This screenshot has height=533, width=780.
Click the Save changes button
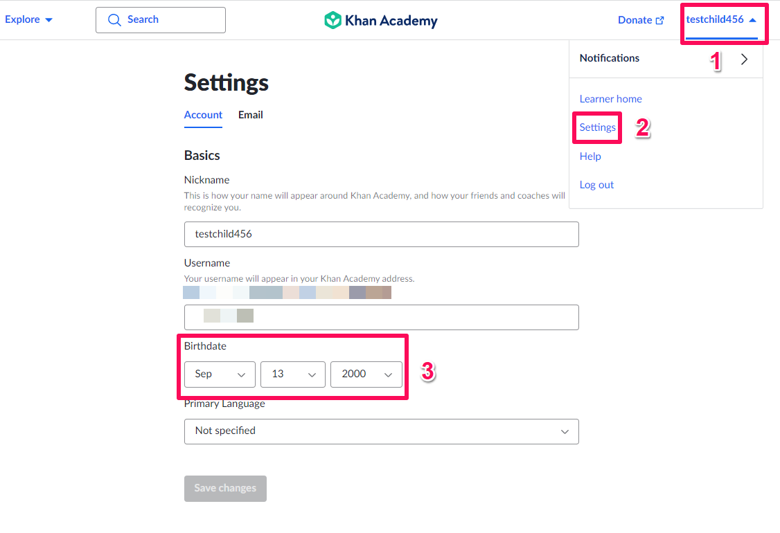tap(225, 488)
